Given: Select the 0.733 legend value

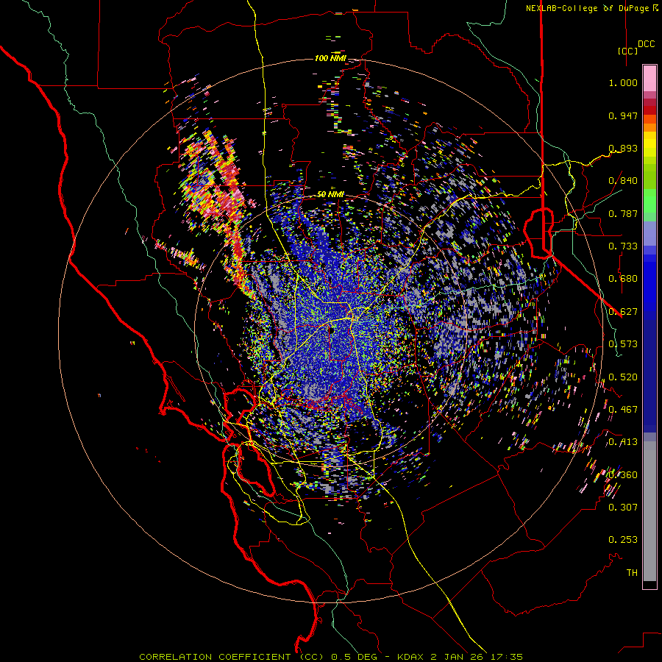Looking at the screenshot, I should tap(623, 246).
